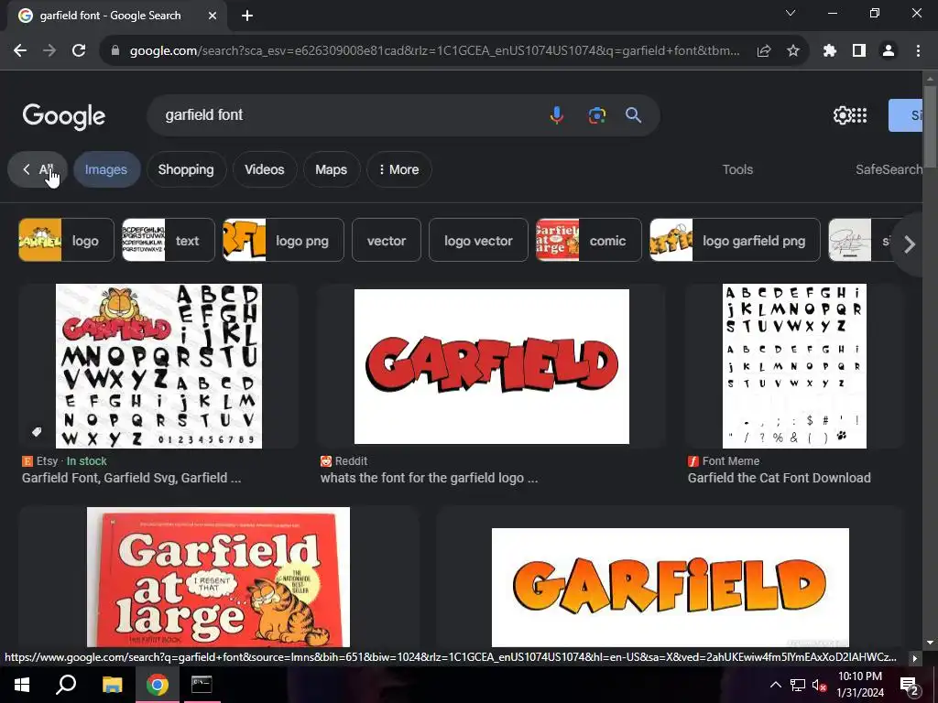Open tab search chevron in title bar
Viewport: 938px width, 703px height.
(791, 13)
